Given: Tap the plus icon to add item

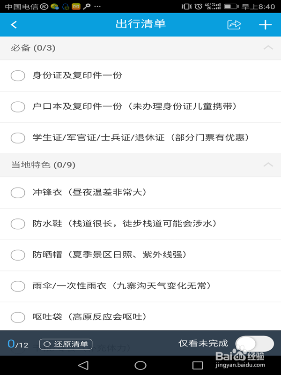Looking at the screenshot, I should tap(265, 25).
